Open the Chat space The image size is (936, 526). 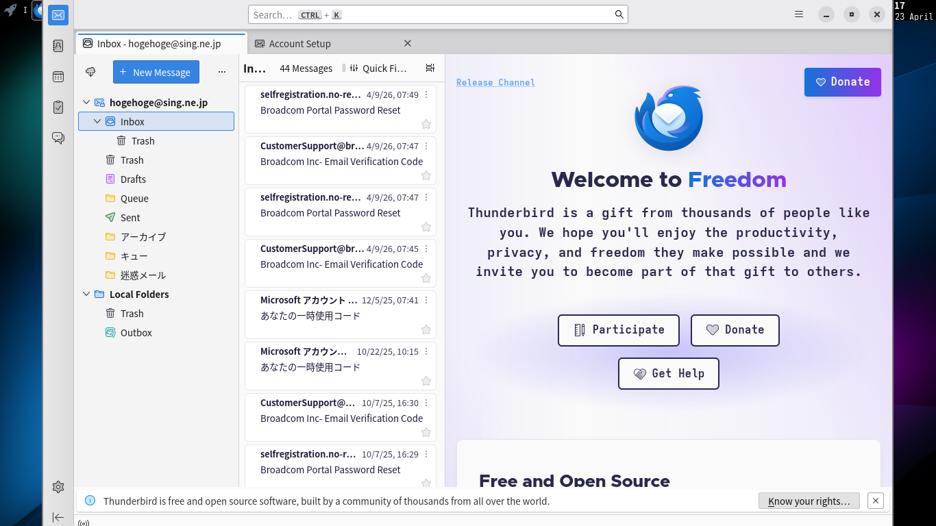58,138
